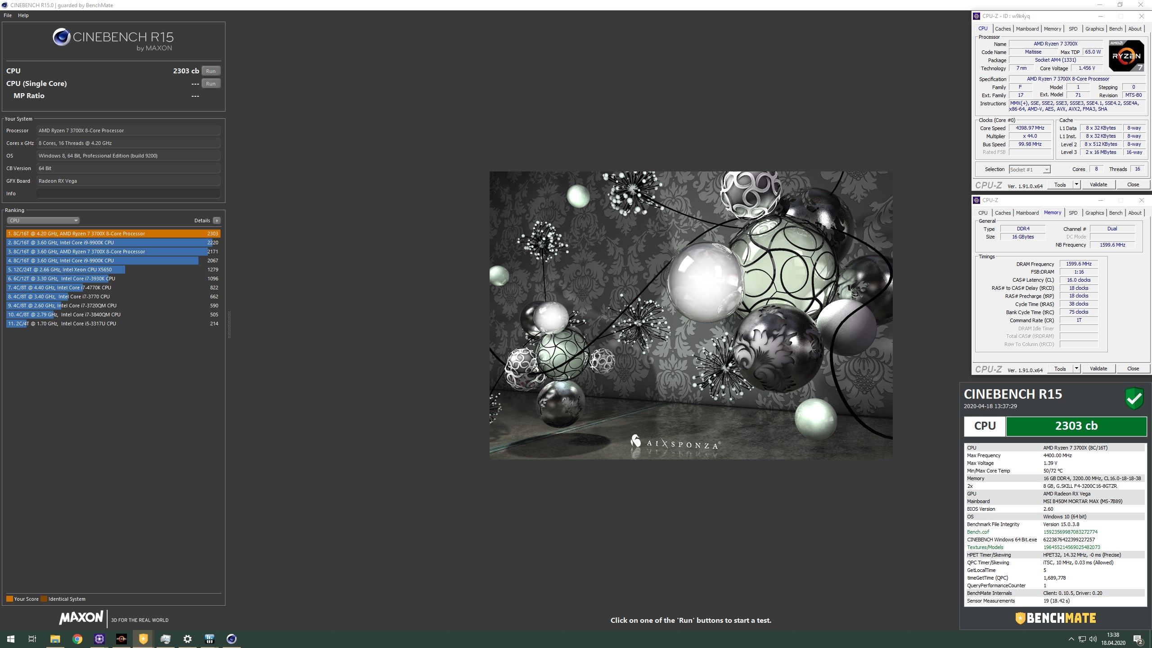Click the AMD Ryzen 7 logo in CPU-Z
The height and width of the screenshot is (648, 1152).
pos(1126,56)
